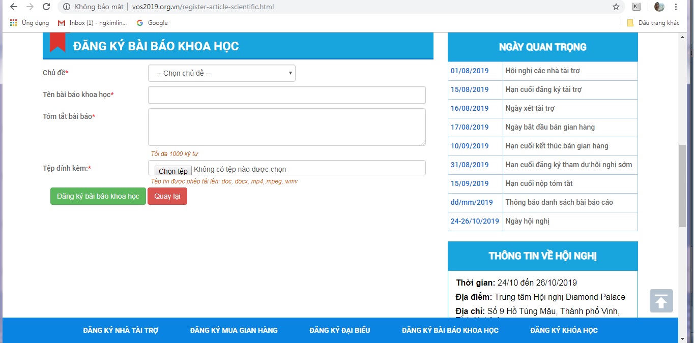Screen dimensions: 695x343
Task: Open ĐĂNG KÝ KHÓA HỌC menu item
Action: [564, 330]
